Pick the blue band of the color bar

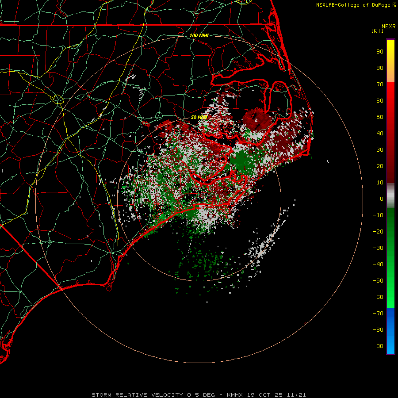click(x=390, y=330)
